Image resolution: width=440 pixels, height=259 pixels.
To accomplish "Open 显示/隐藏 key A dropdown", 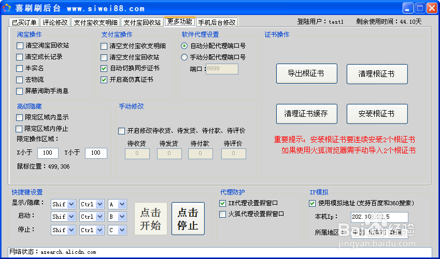I will click(122, 204).
